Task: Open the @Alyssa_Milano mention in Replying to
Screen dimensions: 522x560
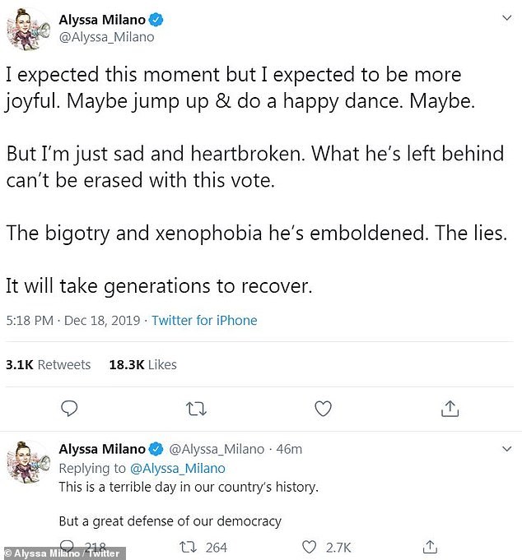Action: pos(177,468)
